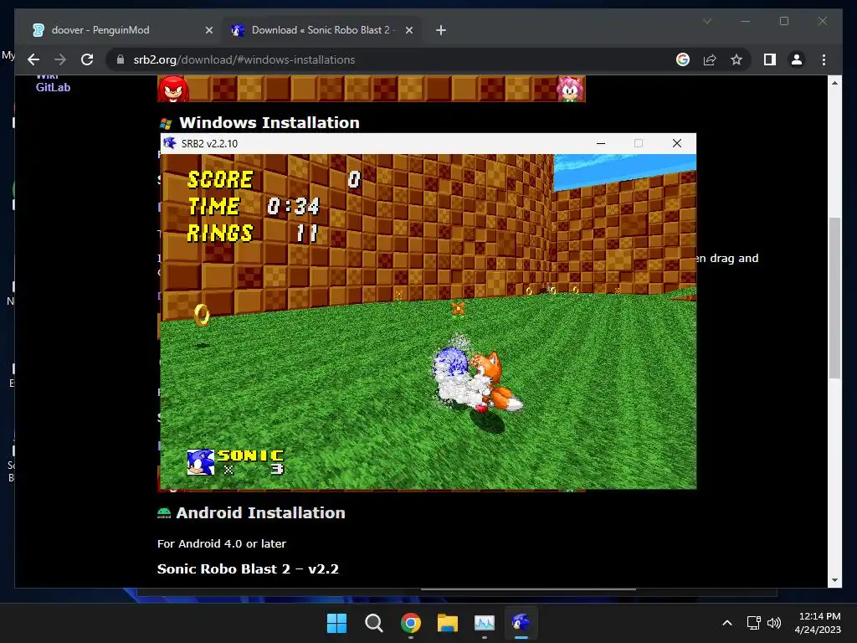Screen dimensions: 857x643
Task: Open taskbar Search
Action: coord(374,623)
